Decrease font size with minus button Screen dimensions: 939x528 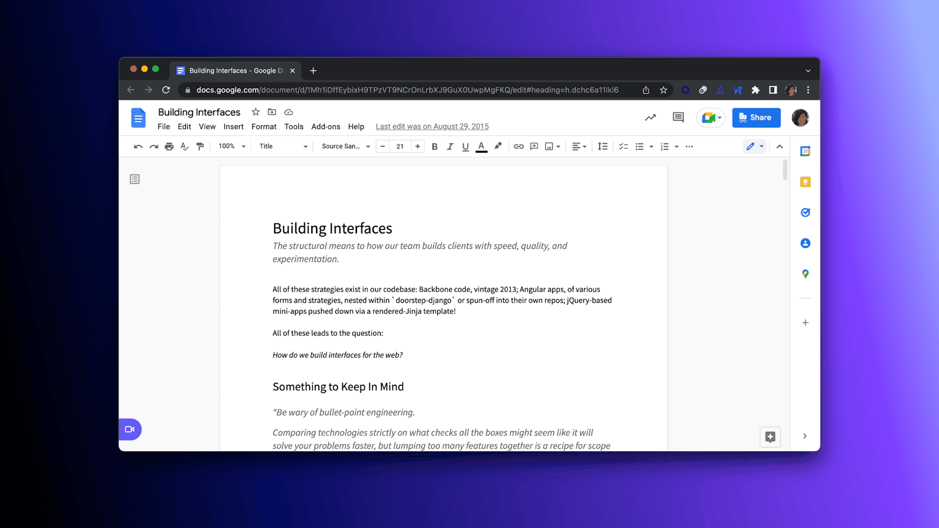[382, 146]
